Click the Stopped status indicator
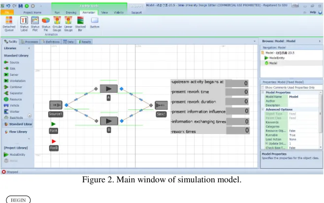 [10, 172]
